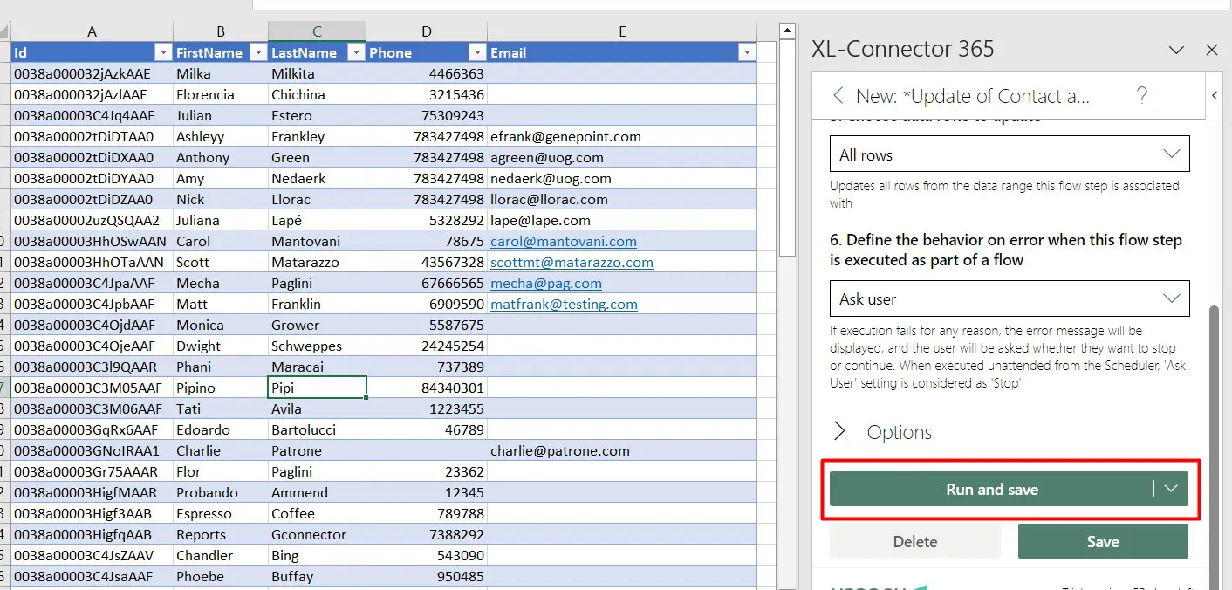Open the Run and save split arrow
The image size is (1232, 590).
(1171, 490)
